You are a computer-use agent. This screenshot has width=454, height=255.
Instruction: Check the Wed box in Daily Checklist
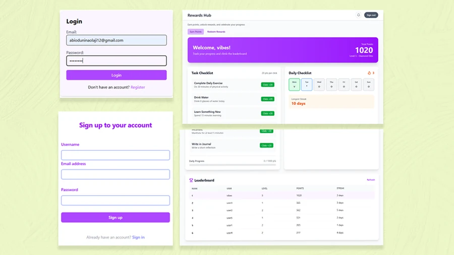(319, 85)
